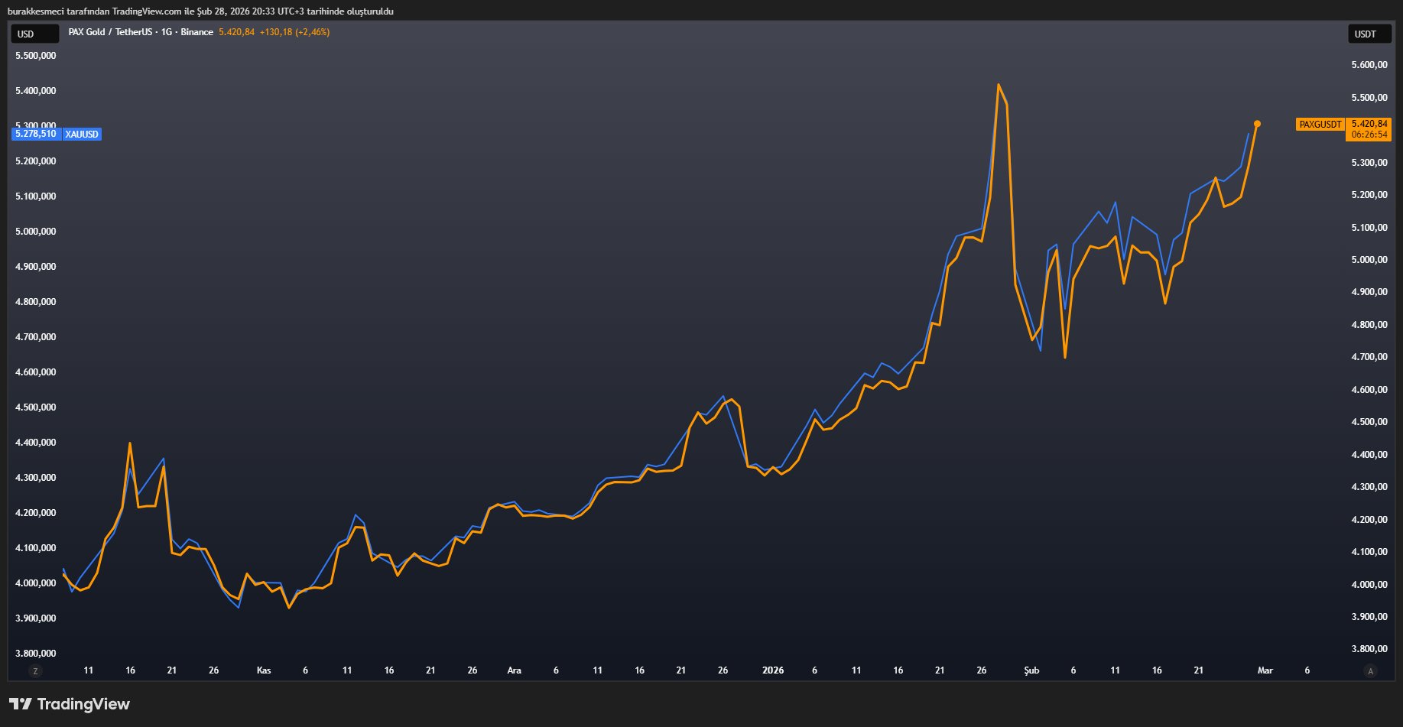Click the 2026 year marker on time axis
Viewport: 1403px width, 727px height.
pyautogui.click(x=772, y=670)
